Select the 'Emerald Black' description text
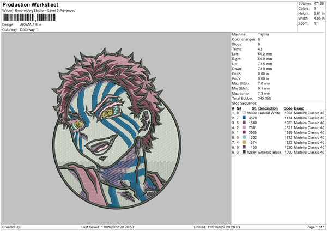The image size is (327, 231). point(270,152)
